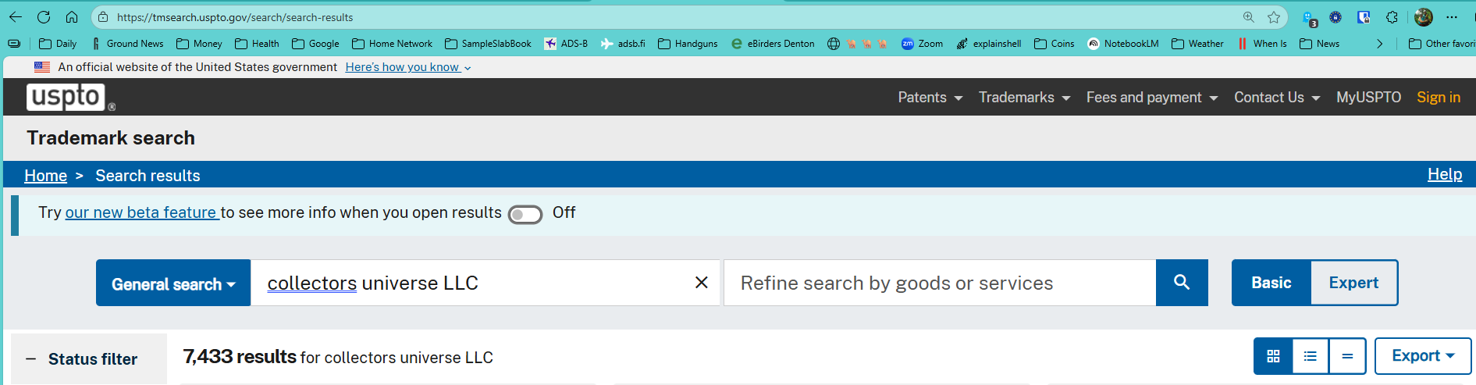Viewport: 1476px width, 385px height.
Task: Go to MyUSPTO
Action: click(x=1368, y=98)
